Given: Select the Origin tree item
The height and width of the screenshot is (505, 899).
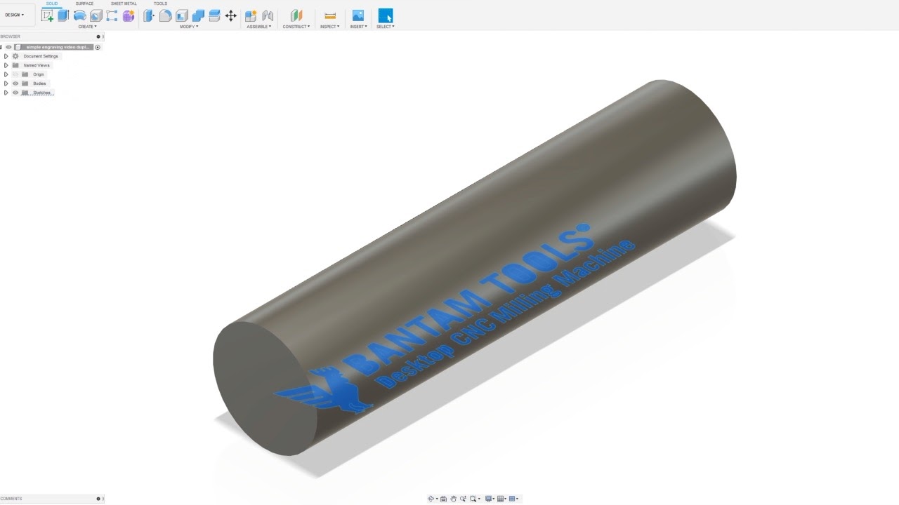Looking at the screenshot, I should (x=39, y=74).
